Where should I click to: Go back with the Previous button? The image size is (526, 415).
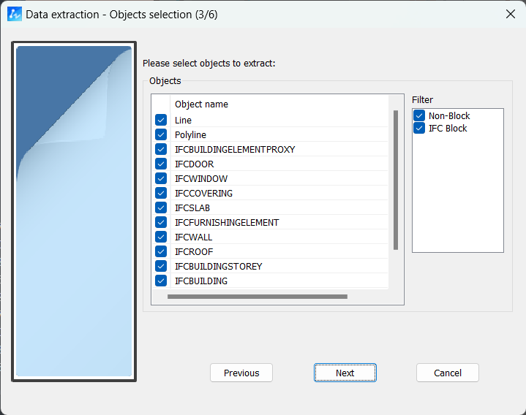click(241, 373)
